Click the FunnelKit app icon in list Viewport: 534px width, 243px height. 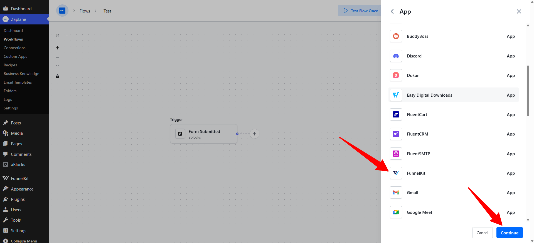coord(396,173)
